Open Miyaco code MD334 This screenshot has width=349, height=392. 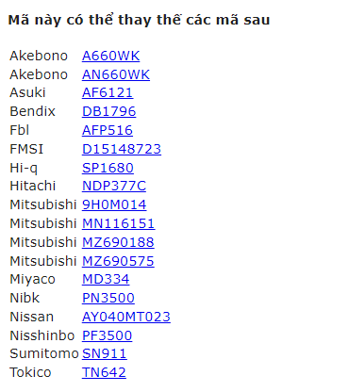coord(106,279)
